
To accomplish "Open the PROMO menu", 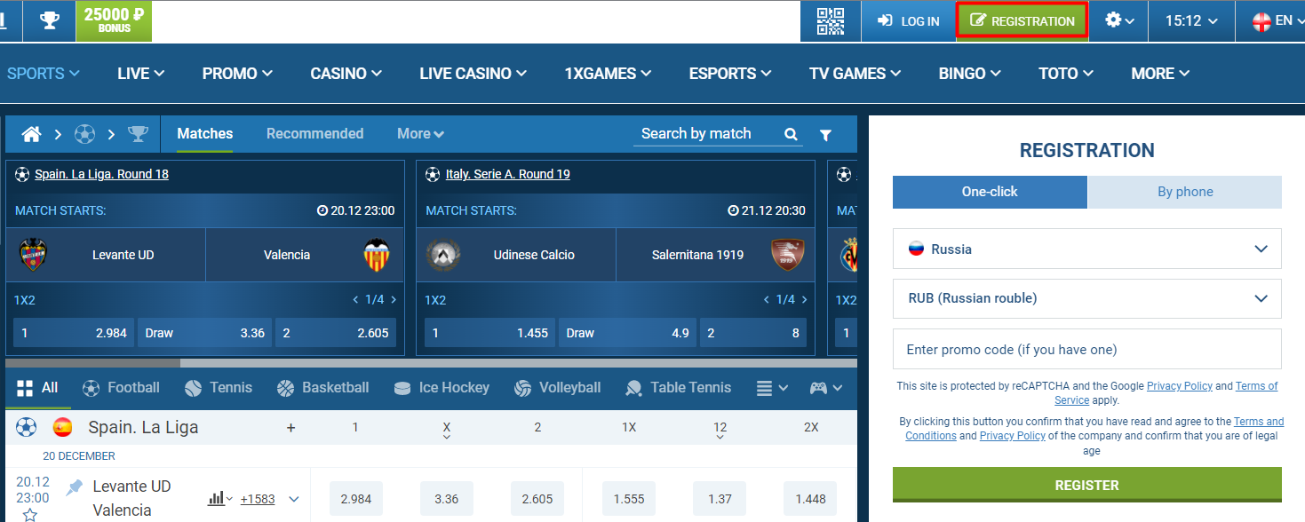I will point(237,74).
